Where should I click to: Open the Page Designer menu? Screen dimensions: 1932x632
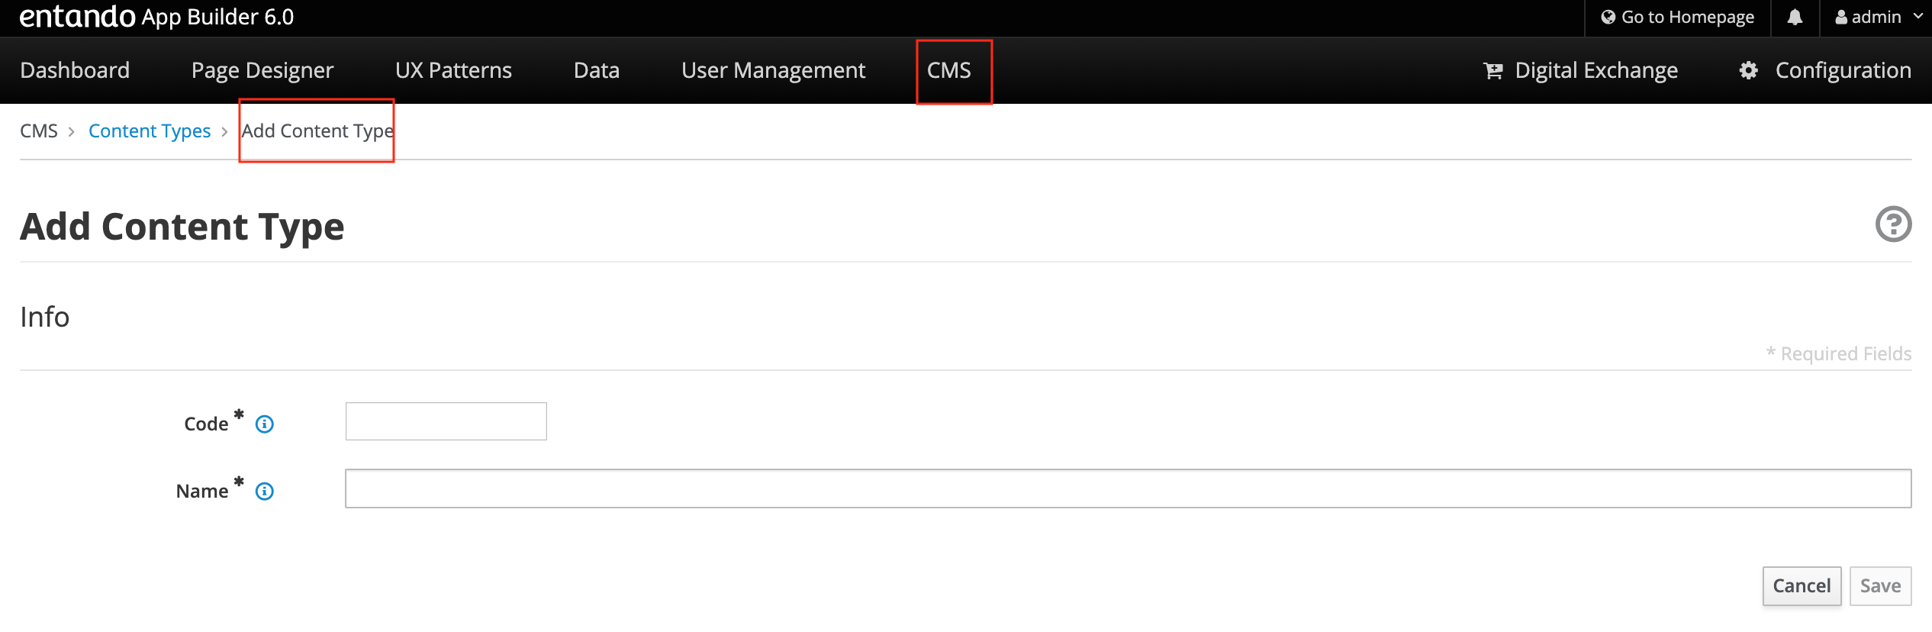[262, 70]
